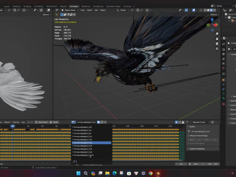Select ArmatureEagleA_Fly4 action from list
The width and height of the screenshot is (236, 177).
coord(91,146)
